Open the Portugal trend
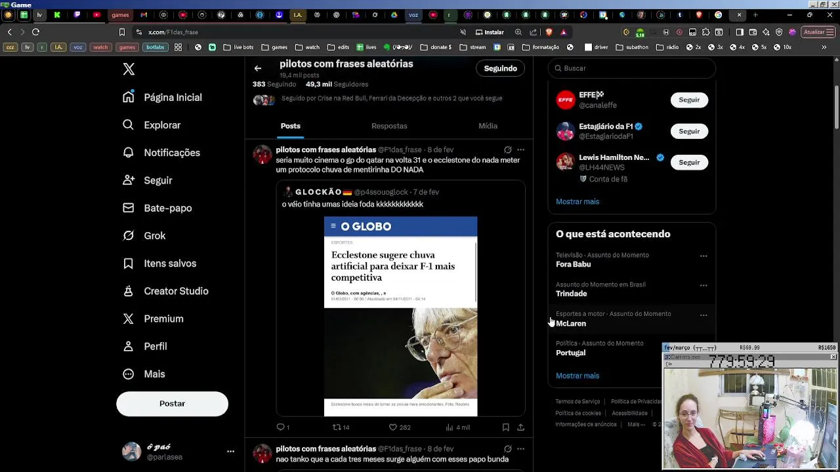Viewport: 840px width, 472px height. [x=570, y=353]
